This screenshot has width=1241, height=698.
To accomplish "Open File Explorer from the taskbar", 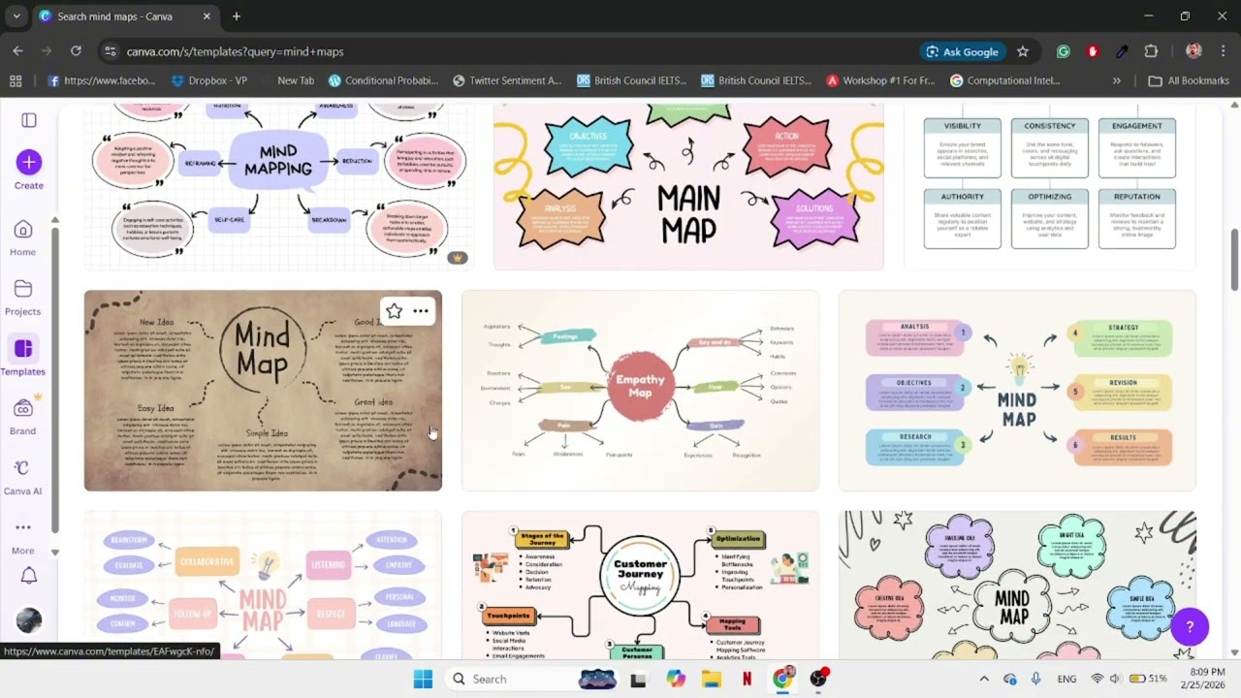I will pyautogui.click(x=712, y=679).
